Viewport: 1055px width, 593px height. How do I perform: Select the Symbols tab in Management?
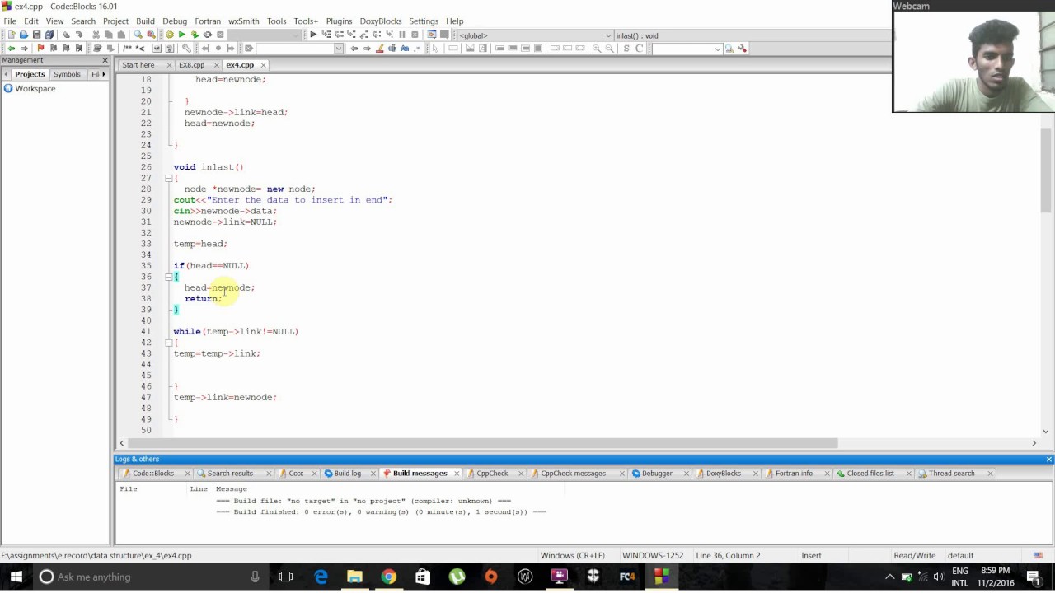click(67, 74)
